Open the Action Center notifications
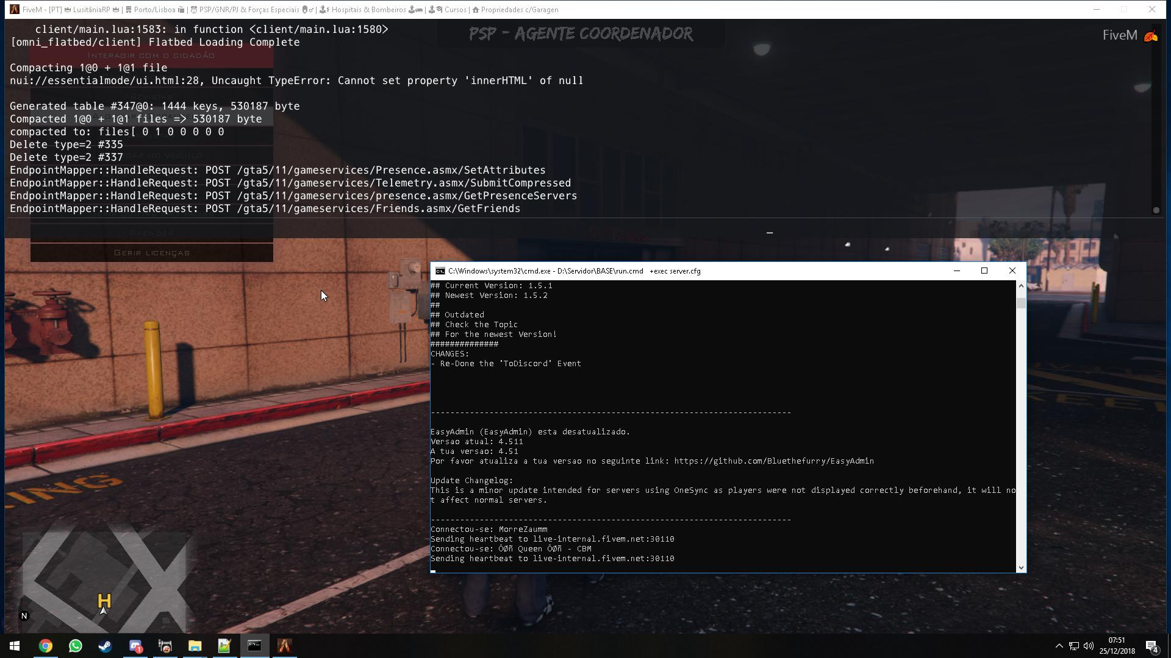 pos(1152,646)
